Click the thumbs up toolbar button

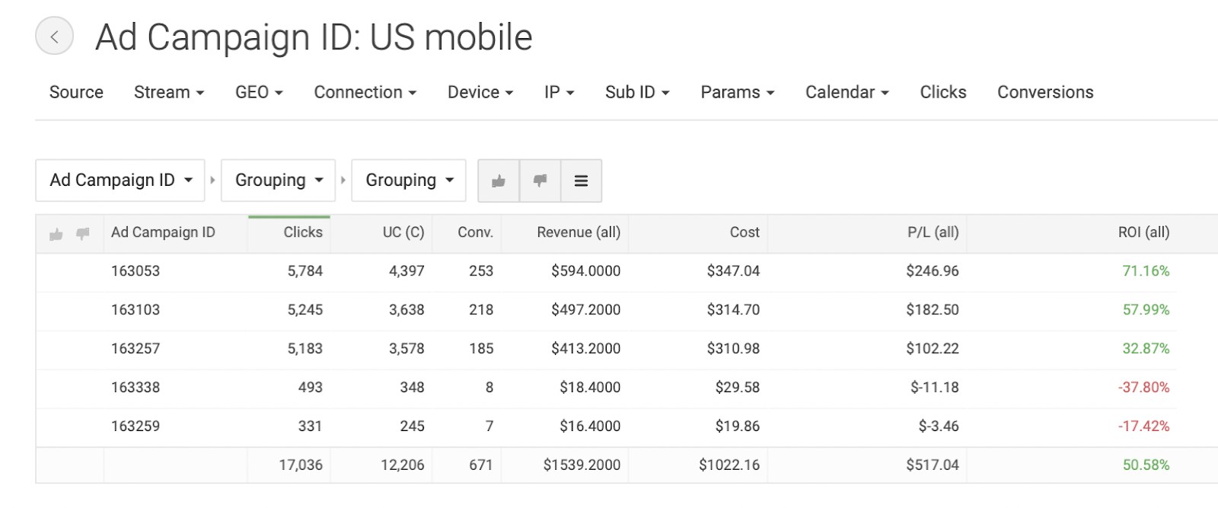point(499,181)
